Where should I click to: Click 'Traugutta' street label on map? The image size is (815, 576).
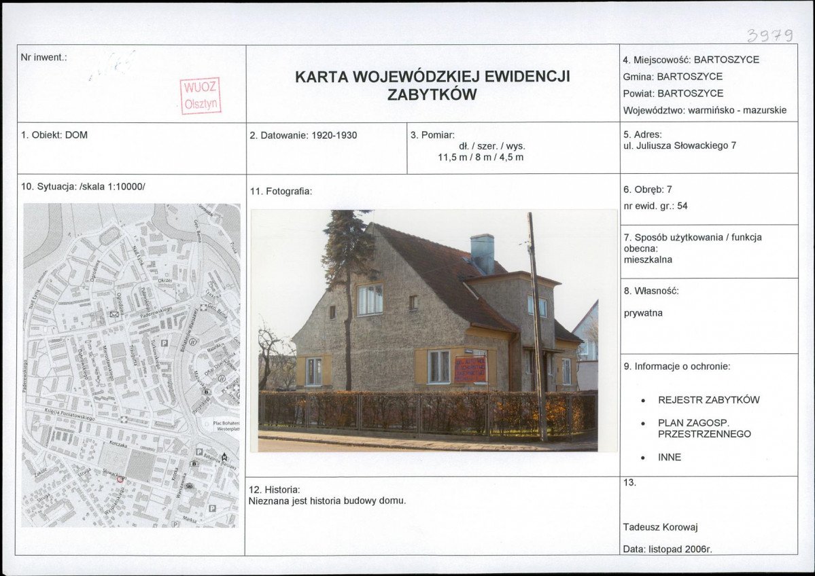pyautogui.click(x=133, y=355)
